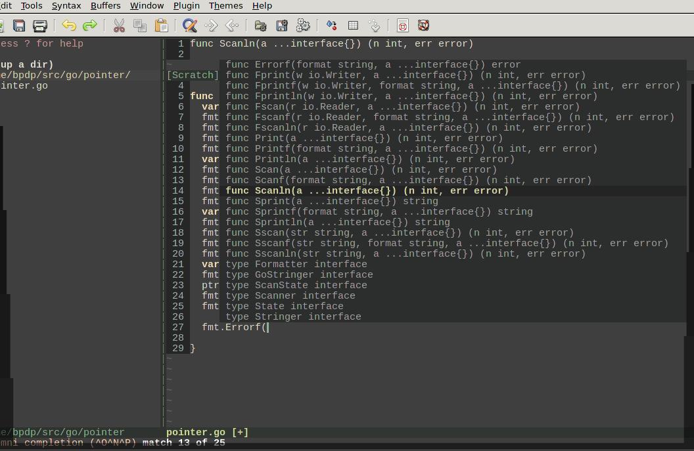Image resolution: width=694 pixels, height=451 pixels.
Task: Select the Print(a ...interface{}) completion entry
Action: tap(453, 139)
